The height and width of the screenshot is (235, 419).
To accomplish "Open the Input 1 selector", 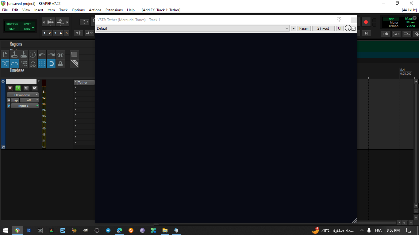I will click(25, 106).
